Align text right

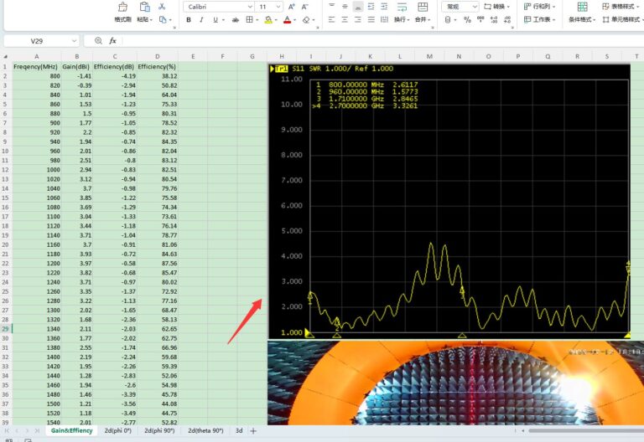click(358, 19)
